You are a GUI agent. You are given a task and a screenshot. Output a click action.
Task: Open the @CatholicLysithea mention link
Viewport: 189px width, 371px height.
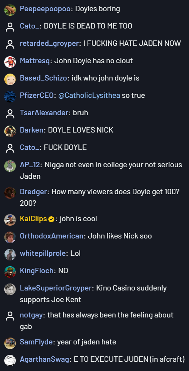tap(89, 96)
